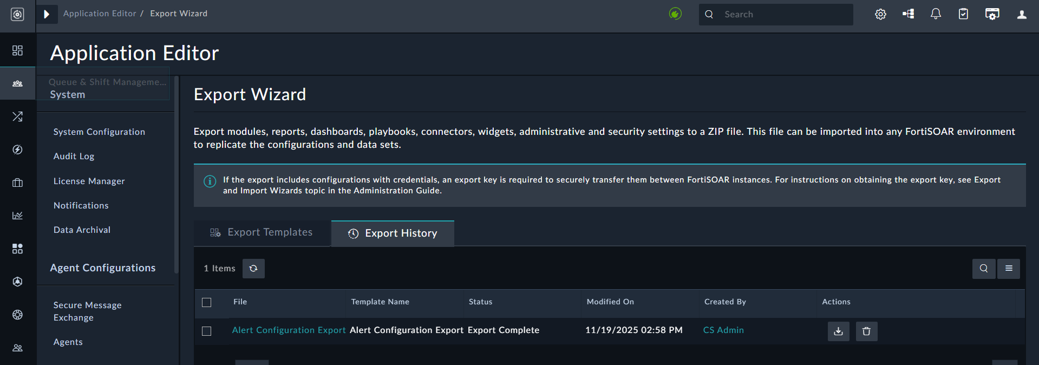Switch to the Export History tab
Viewport: 1039px width, 365px height.
393,233
